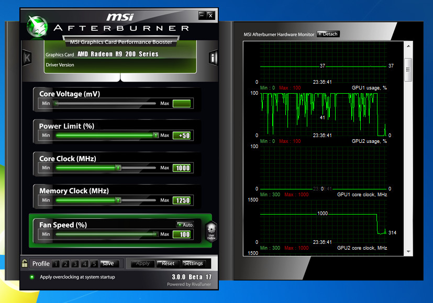
Task: Click the Power Limit +50 value field
Action: pyautogui.click(x=182, y=136)
